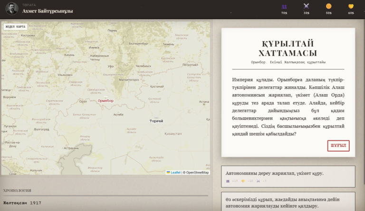Open the OpenStreetMap attribution link
365x211 pixels.
coord(197,173)
